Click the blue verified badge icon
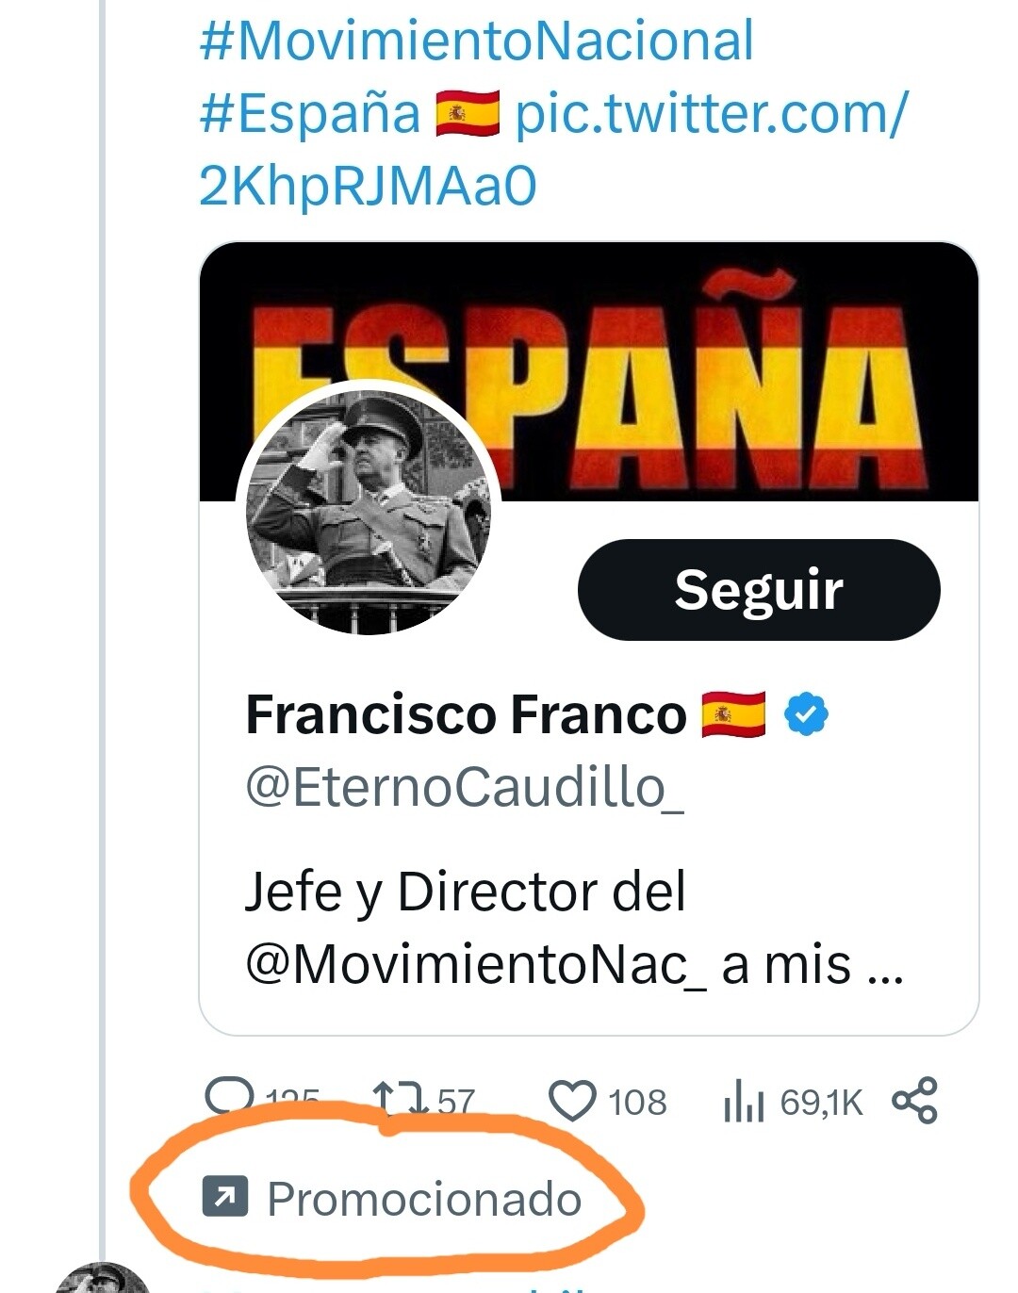The height and width of the screenshot is (1293, 1018). pos(807,713)
